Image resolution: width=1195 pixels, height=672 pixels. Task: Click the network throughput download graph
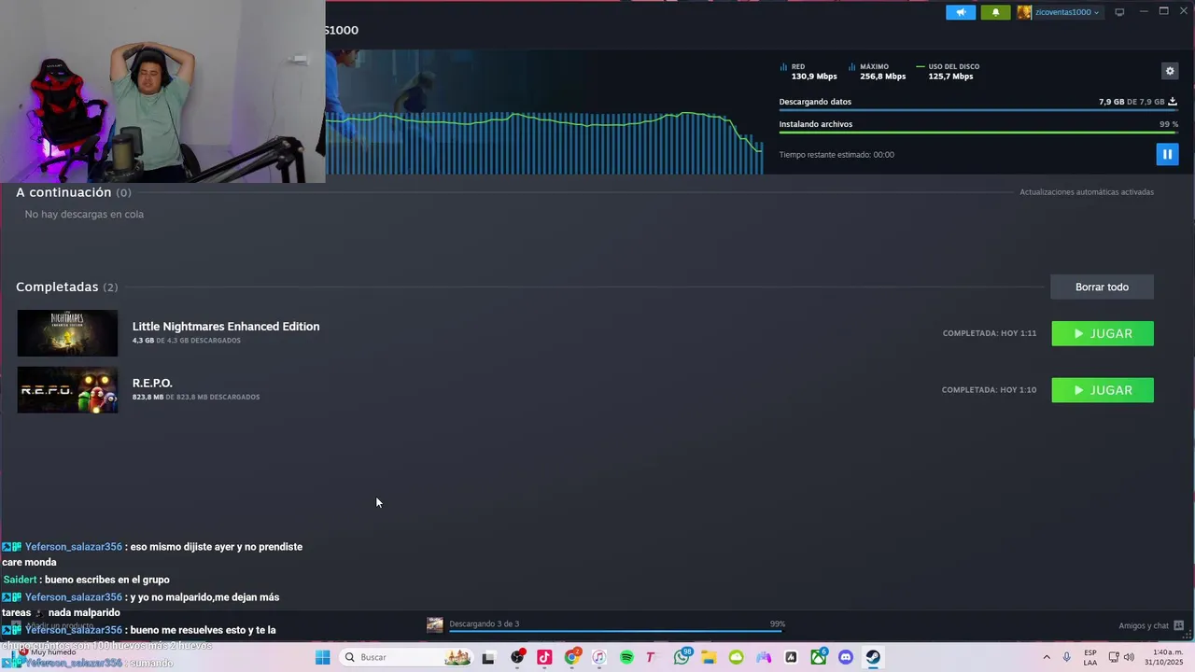click(544, 142)
